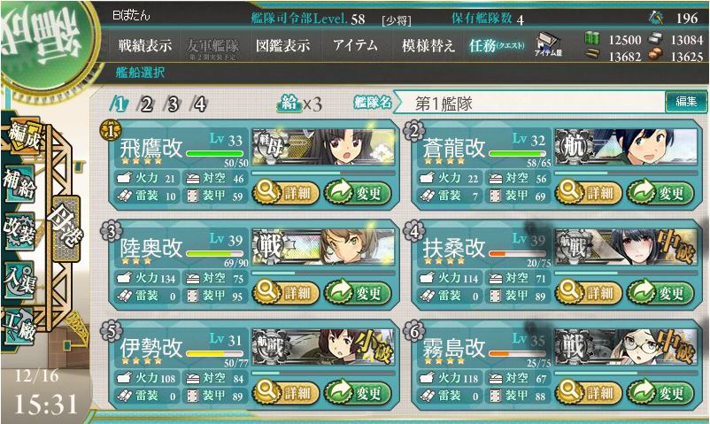710x424 pixels.
Task: Click the 第1艦隊 fleet name field
Action: point(529,104)
